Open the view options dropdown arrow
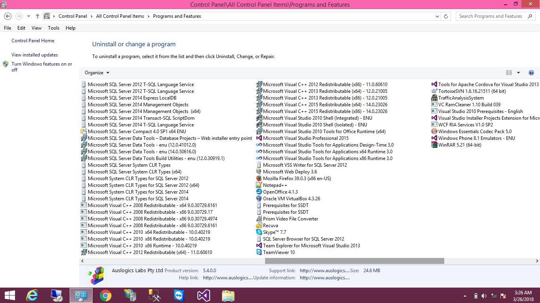The width and height of the screenshot is (540, 303). pyautogui.click(x=519, y=73)
